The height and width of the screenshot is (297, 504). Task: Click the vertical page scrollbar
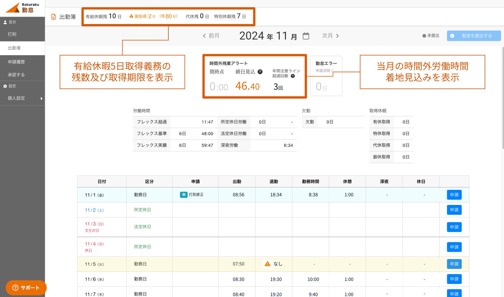click(503, 98)
